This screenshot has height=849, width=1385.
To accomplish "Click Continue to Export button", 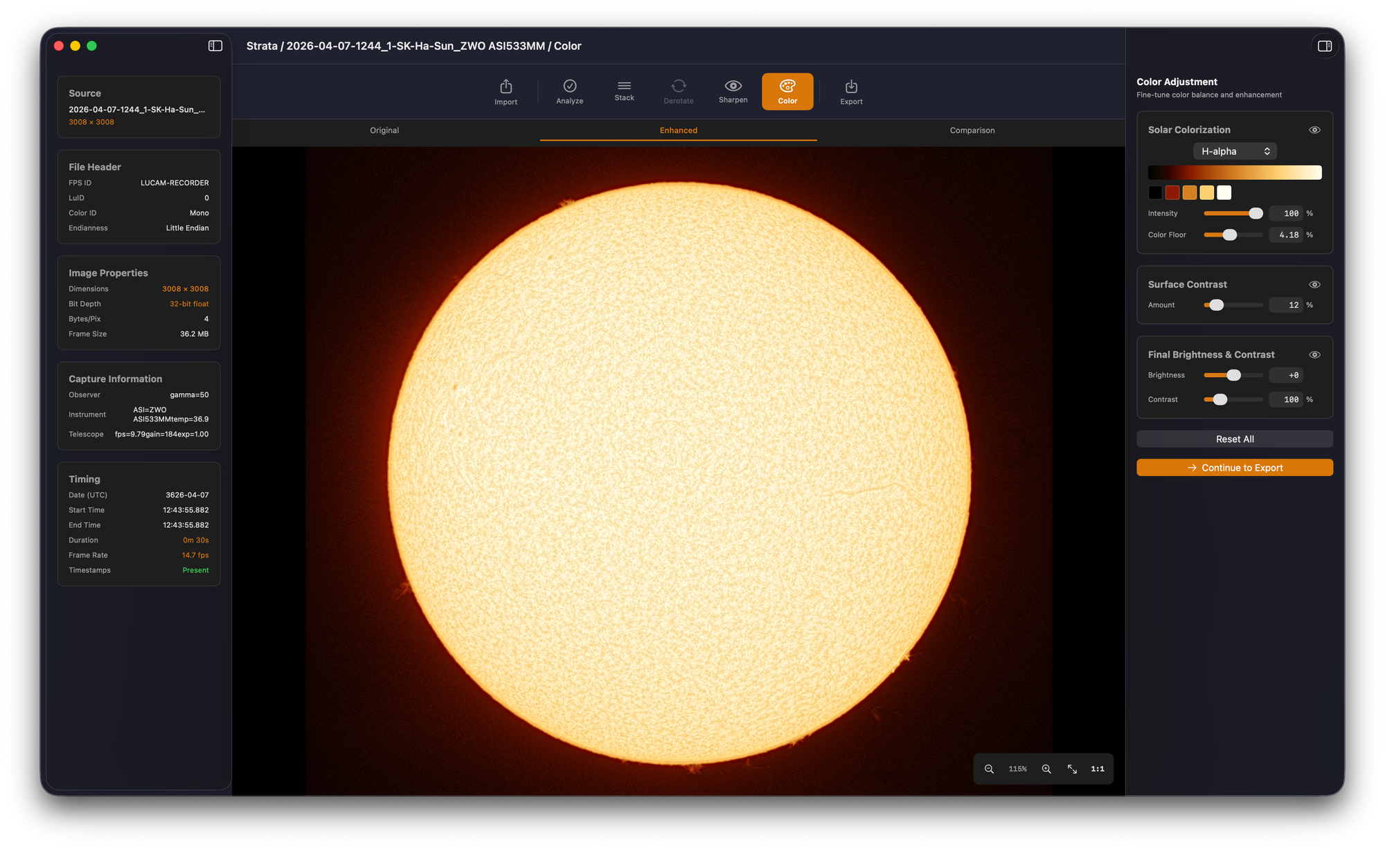I will point(1234,468).
